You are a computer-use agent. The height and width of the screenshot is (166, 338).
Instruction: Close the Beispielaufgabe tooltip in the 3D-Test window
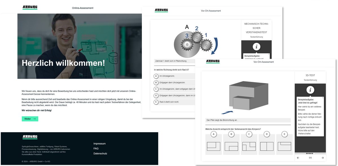(323, 98)
